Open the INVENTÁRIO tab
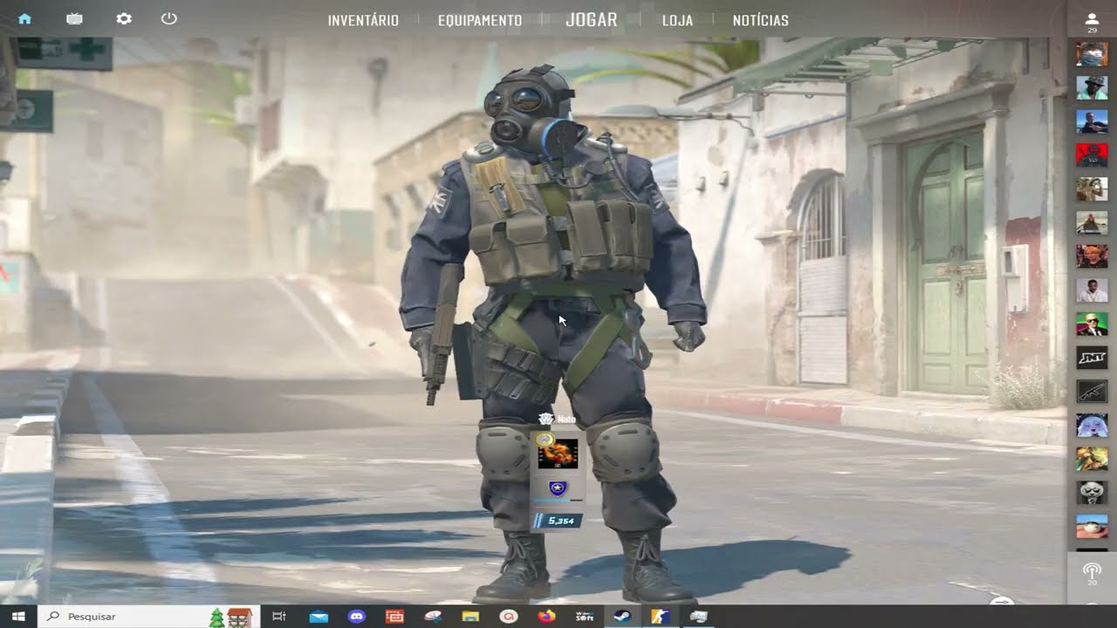 (x=363, y=20)
